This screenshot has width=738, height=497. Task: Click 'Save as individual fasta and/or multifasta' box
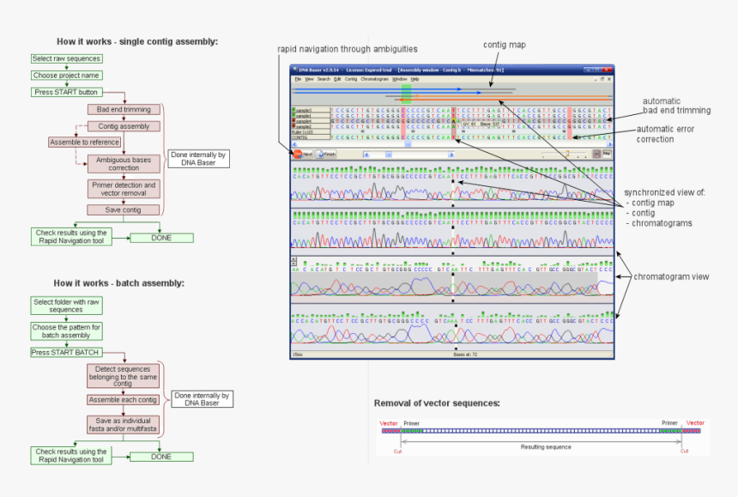point(124,425)
